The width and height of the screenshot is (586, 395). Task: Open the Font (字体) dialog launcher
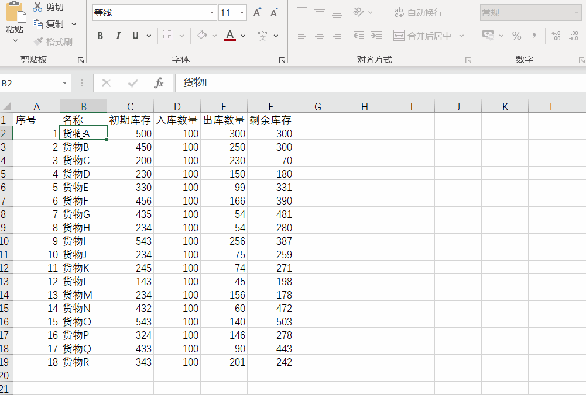tap(282, 60)
